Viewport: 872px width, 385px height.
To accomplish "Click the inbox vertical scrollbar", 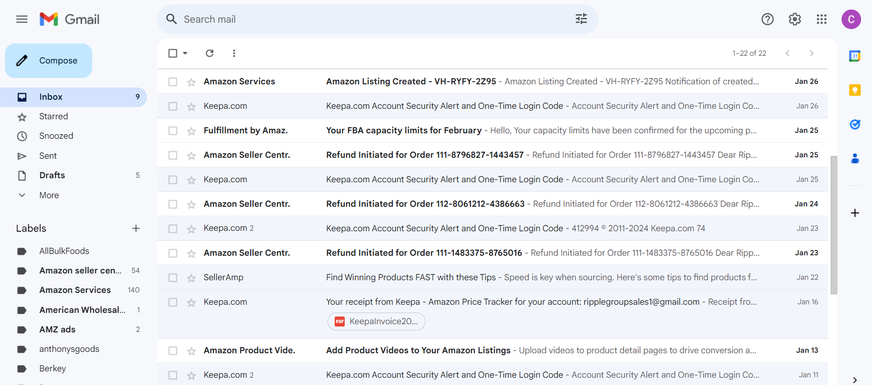I will tap(834, 225).
